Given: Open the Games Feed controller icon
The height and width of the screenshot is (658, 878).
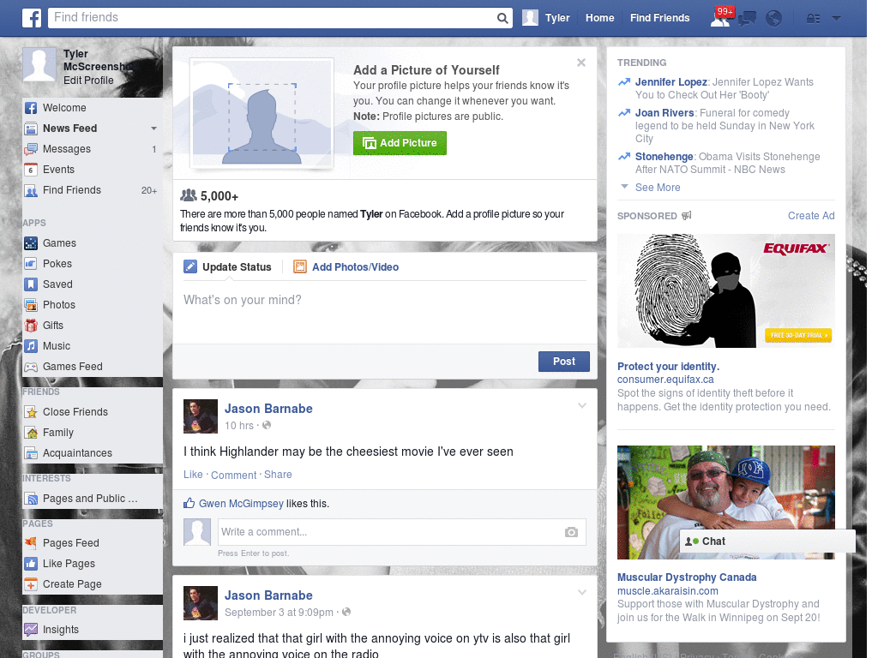Looking at the screenshot, I should (x=31, y=367).
